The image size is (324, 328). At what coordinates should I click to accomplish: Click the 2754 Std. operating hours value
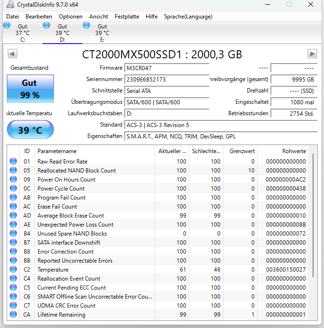click(294, 114)
